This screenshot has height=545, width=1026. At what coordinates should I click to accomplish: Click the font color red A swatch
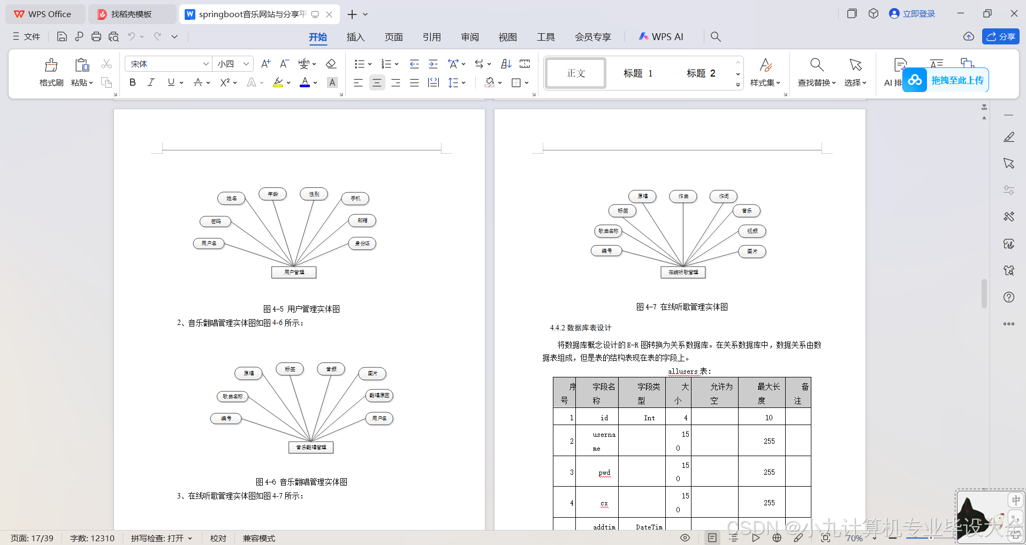[305, 82]
